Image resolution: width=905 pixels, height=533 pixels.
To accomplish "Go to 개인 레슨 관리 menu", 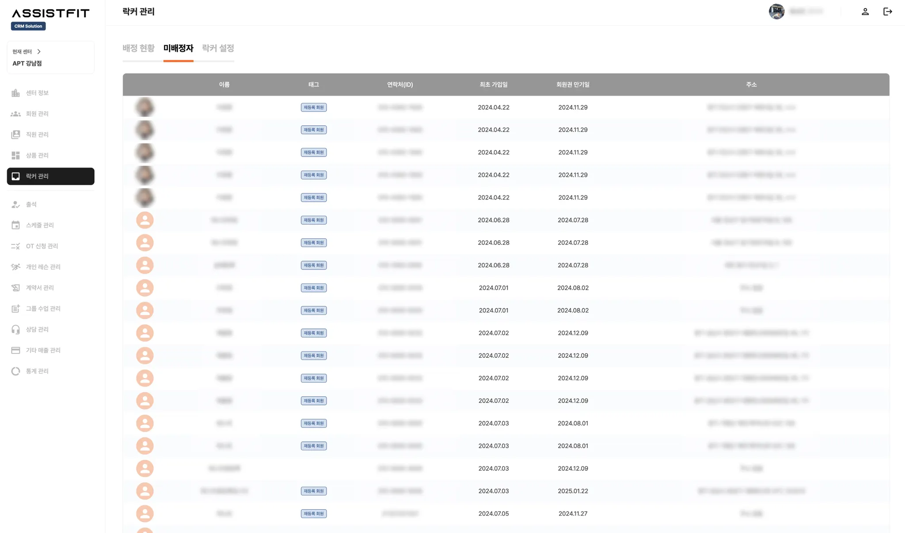I will click(x=43, y=267).
